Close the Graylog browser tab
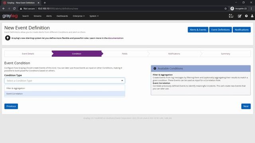Screen dimensions: 255x143 [x=39, y=3]
